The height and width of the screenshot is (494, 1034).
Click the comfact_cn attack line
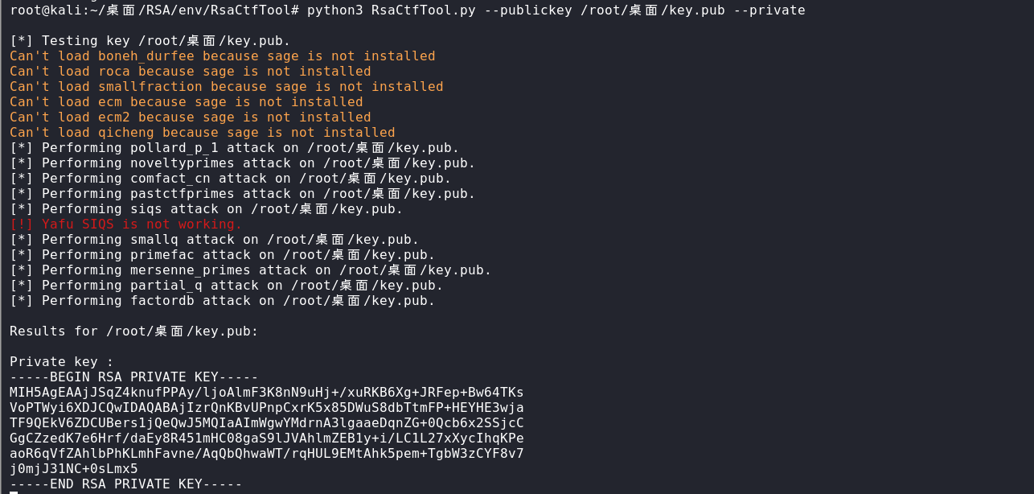click(x=230, y=179)
